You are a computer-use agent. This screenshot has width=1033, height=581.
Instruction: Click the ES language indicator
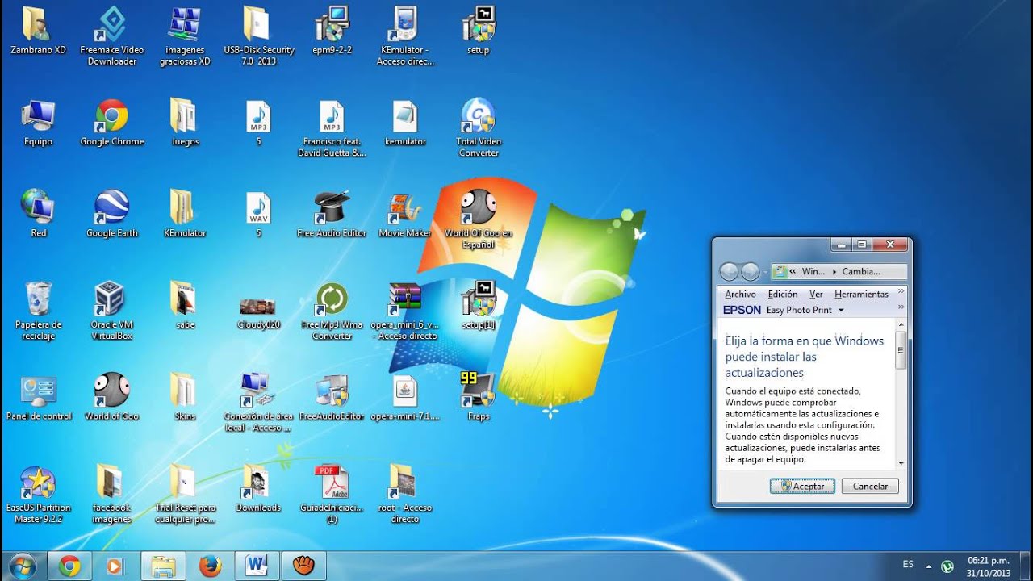point(908,565)
